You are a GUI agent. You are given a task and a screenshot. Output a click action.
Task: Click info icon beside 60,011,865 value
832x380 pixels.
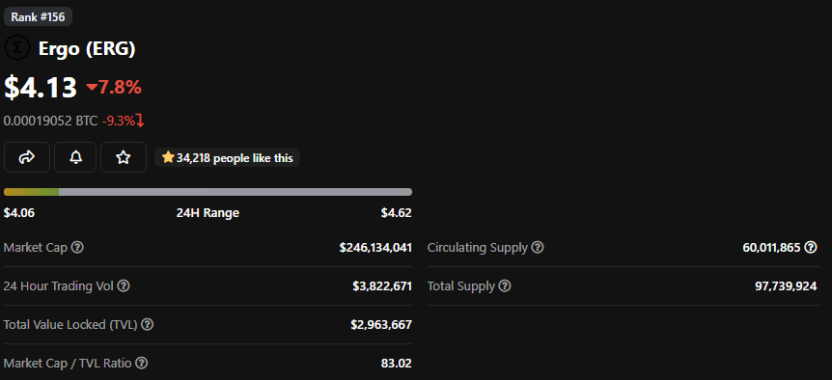(811, 247)
